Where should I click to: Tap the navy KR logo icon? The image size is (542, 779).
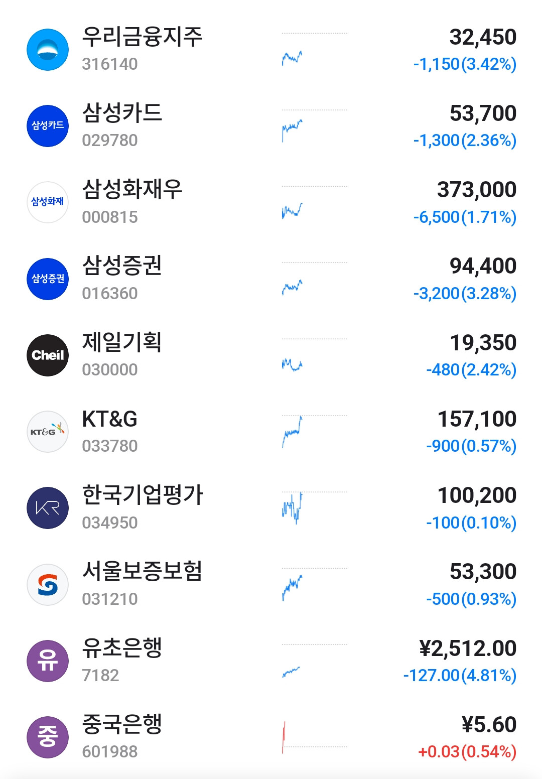point(48,508)
